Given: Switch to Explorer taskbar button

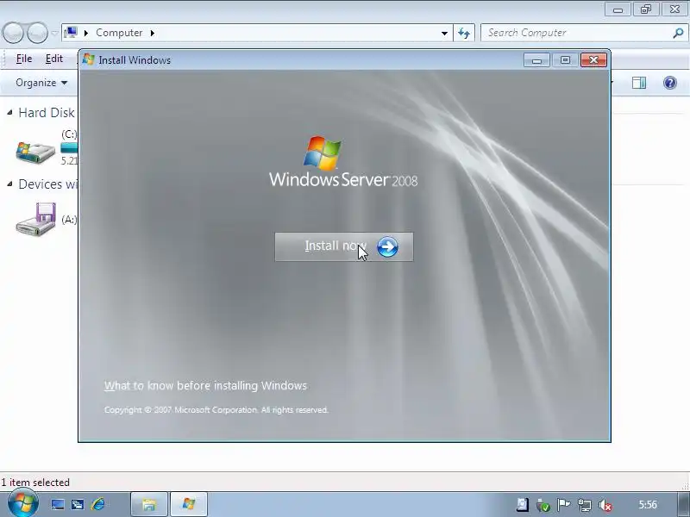Looking at the screenshot, I should pos(149,504).
